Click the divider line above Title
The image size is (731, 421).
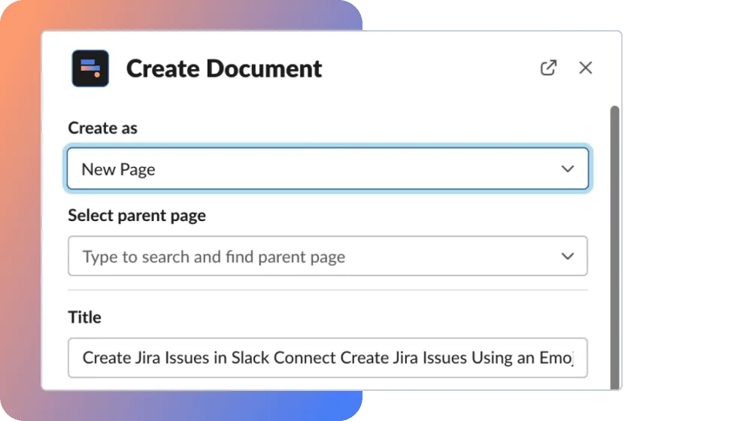pyautogui.click(x=327, y=290)
